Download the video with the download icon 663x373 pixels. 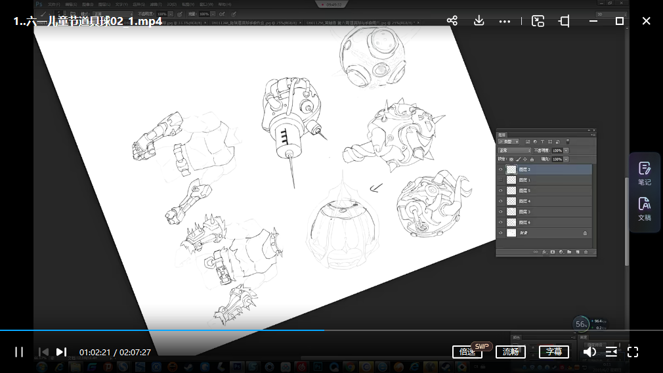[x=479, y=21]
